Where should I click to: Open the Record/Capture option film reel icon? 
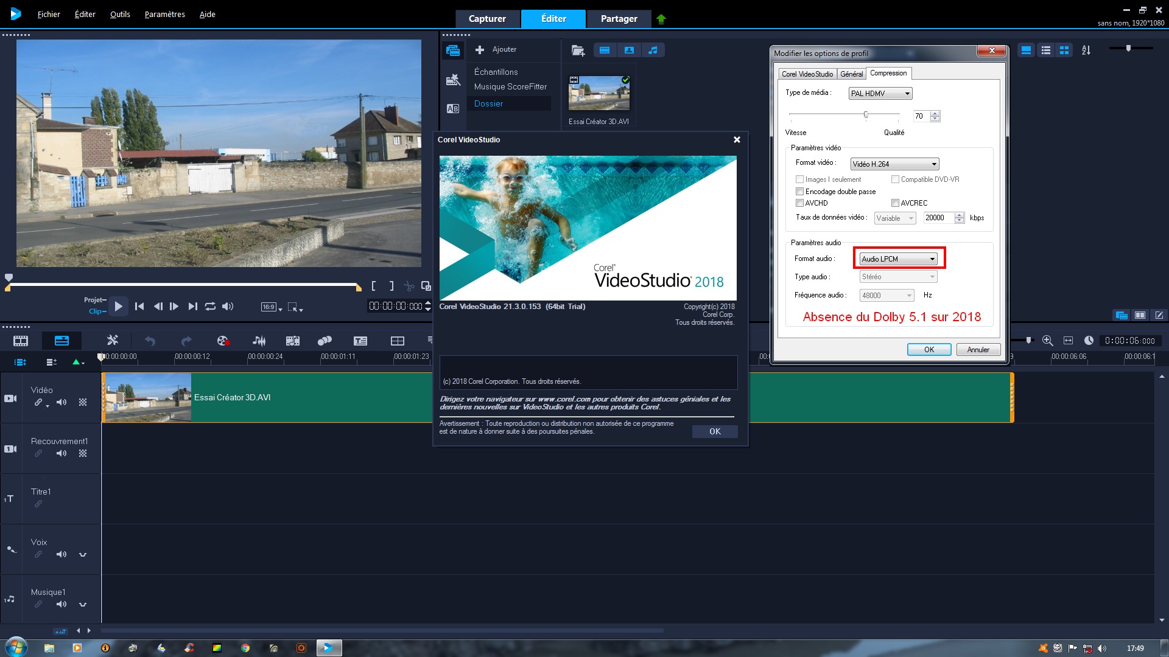coord(223,341)
